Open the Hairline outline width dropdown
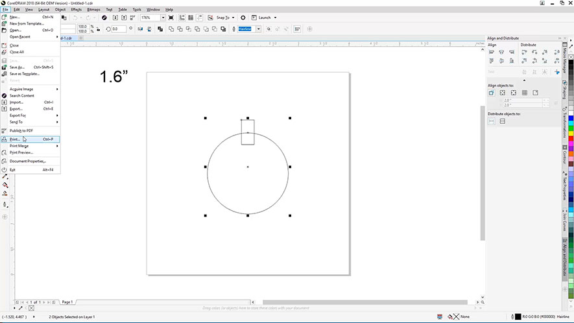Viewport: 574px width, 323px height. point(258,29)
